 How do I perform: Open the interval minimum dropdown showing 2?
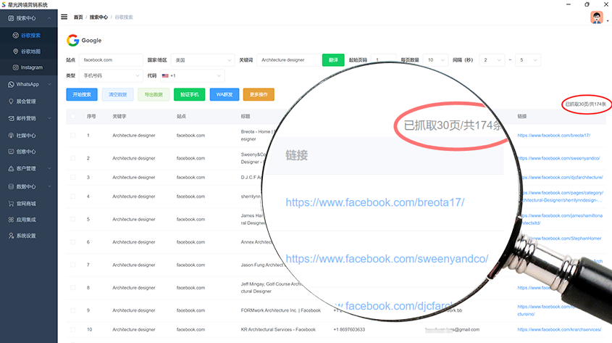click(x=492, y=59)
